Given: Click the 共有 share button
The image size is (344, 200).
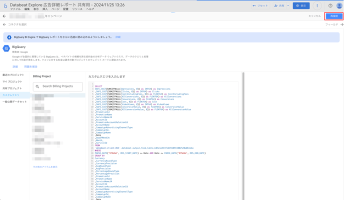Looking at the screenshot, I should pyautogui.click(x=279, y=5).
